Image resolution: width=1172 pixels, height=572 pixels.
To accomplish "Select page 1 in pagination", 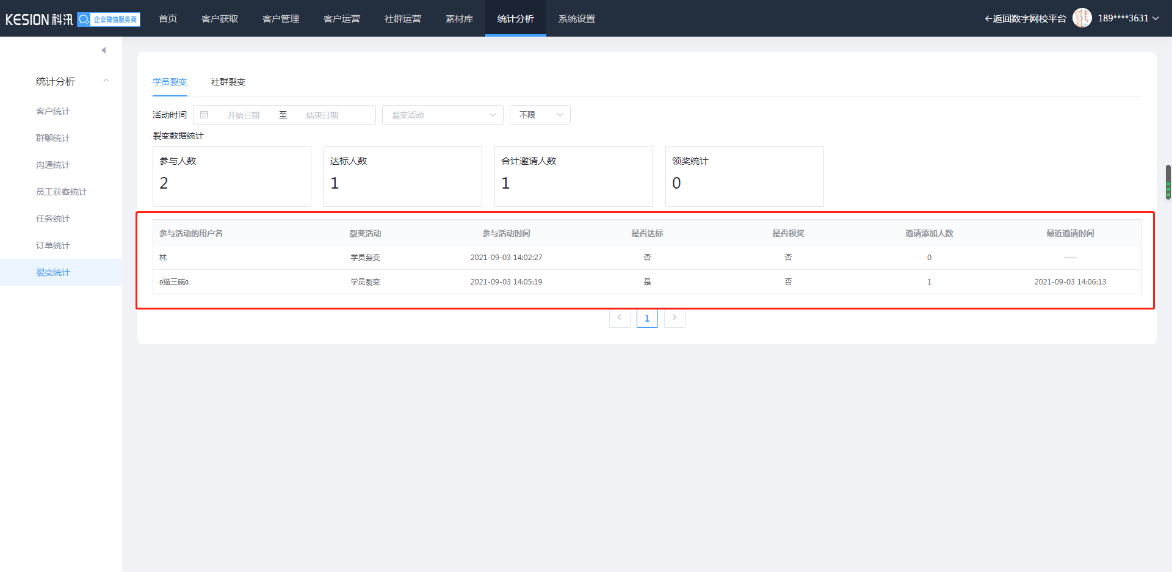I will coord(647,318).
